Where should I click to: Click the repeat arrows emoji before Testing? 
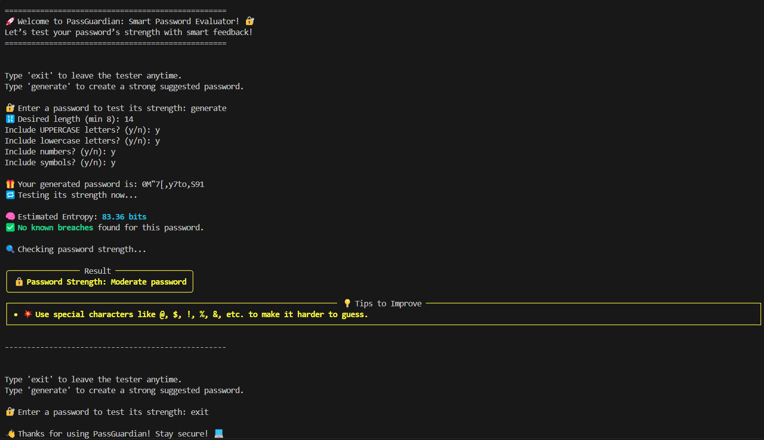(x=10, y=195)
